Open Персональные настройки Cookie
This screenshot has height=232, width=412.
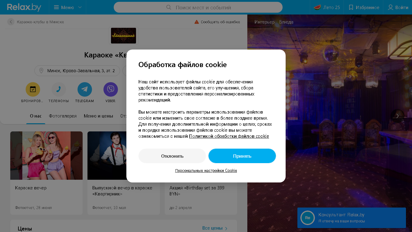coord(206,171)
